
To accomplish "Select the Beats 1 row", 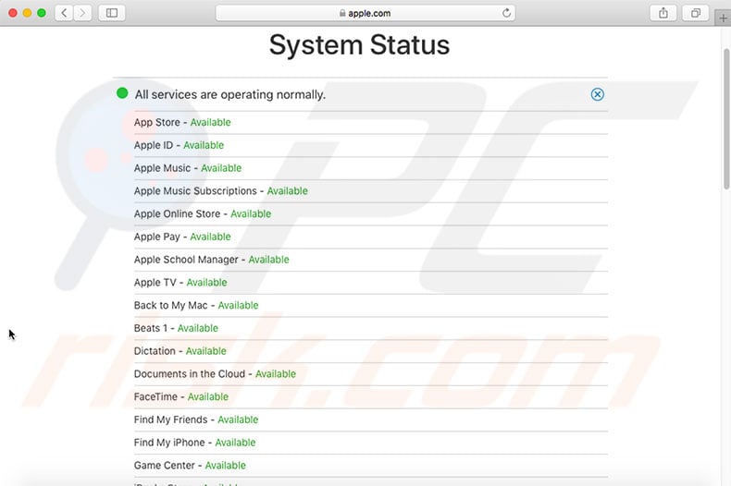I will [371, 328].
